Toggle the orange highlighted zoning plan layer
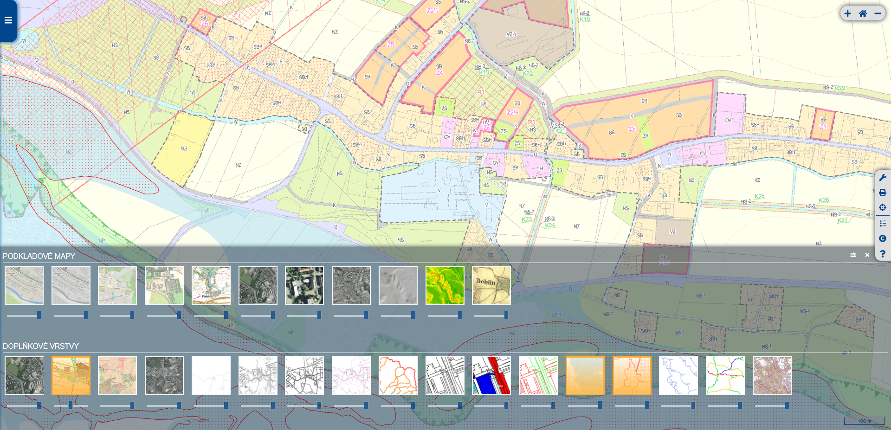The image size is (891, 430). click(71, 376)
